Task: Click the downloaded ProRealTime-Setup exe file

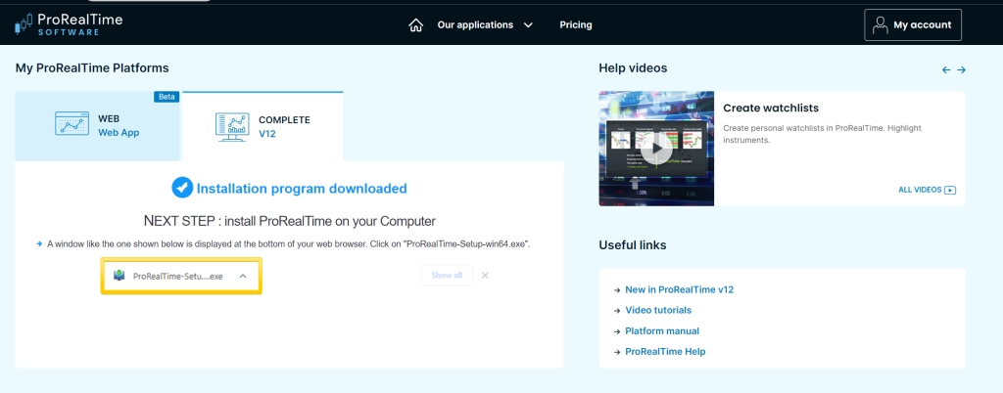Action: (176, 276)
